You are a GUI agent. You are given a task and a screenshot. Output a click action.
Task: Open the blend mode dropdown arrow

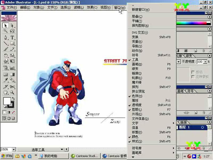178,62
